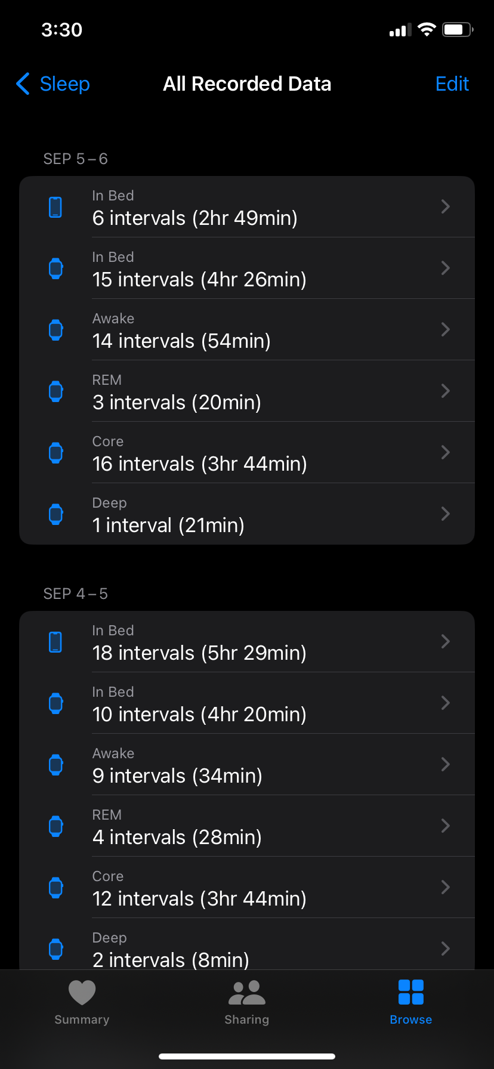494x1069 pixels.
Task: Open chevron for Awake 9 intervals (34min)
Action: [x=445, y=765]
